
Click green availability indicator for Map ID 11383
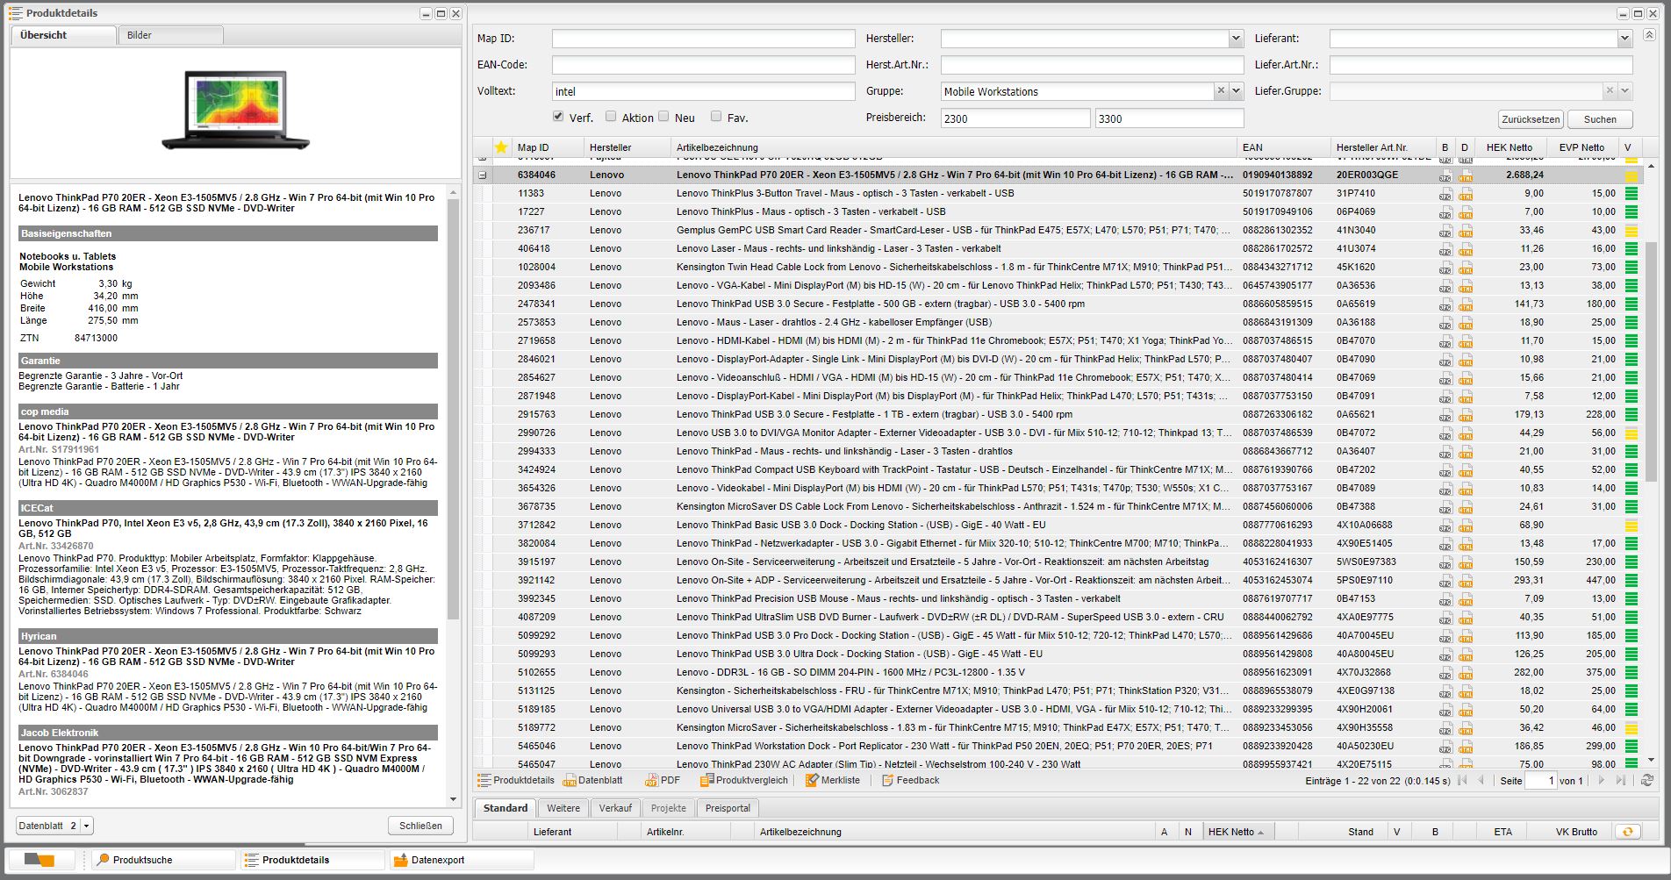click(1632, 194)
